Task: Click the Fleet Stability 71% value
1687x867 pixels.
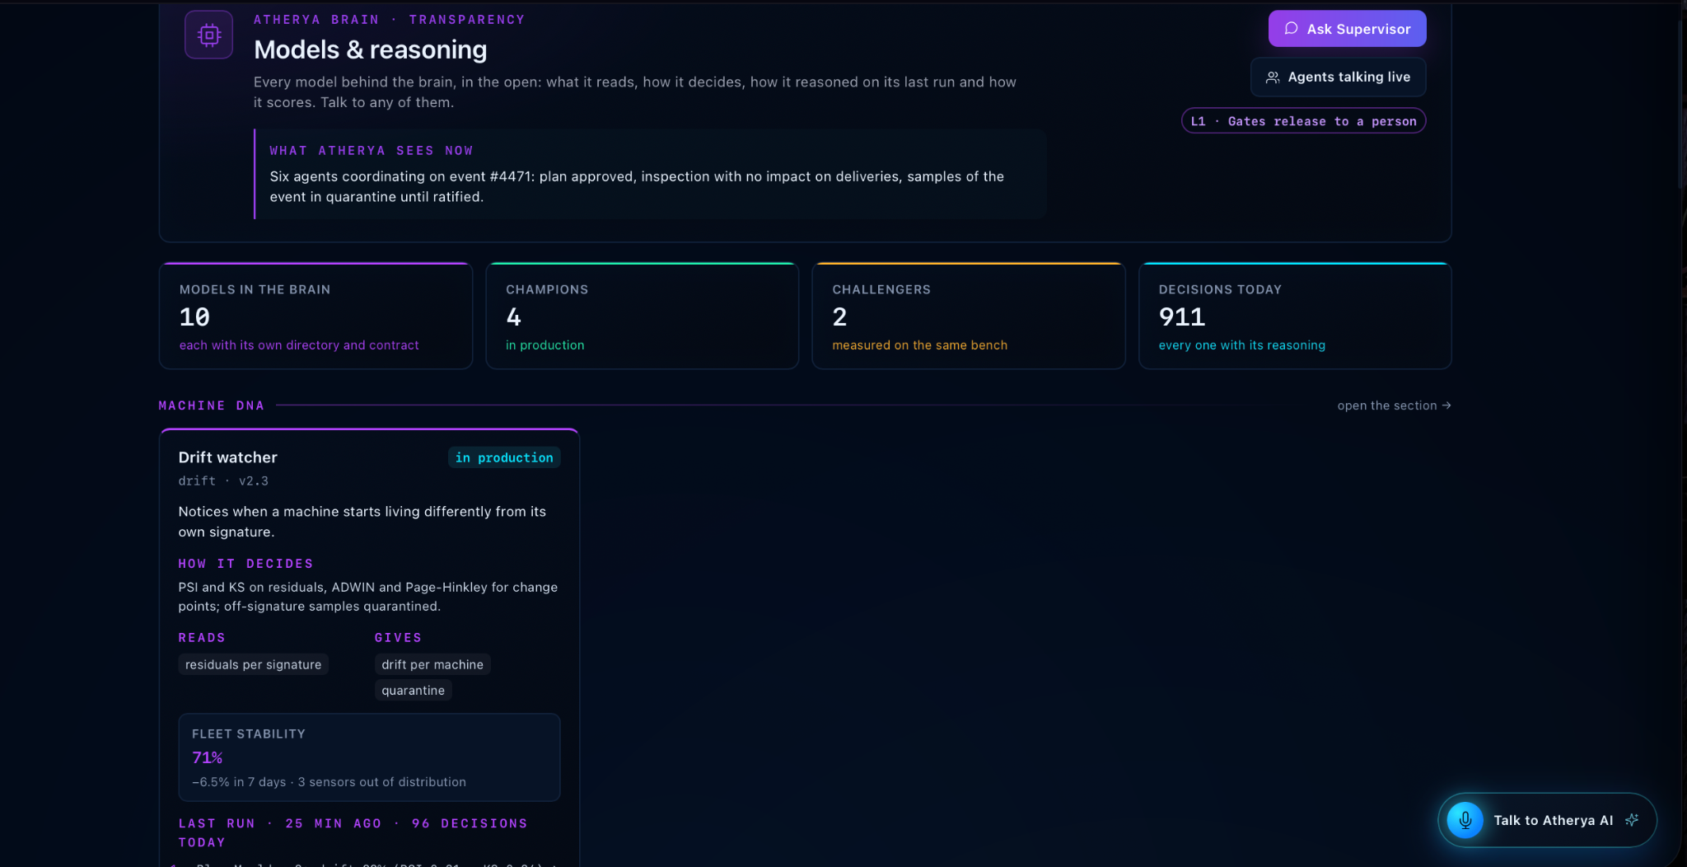Action: click(x=208, y=757)
